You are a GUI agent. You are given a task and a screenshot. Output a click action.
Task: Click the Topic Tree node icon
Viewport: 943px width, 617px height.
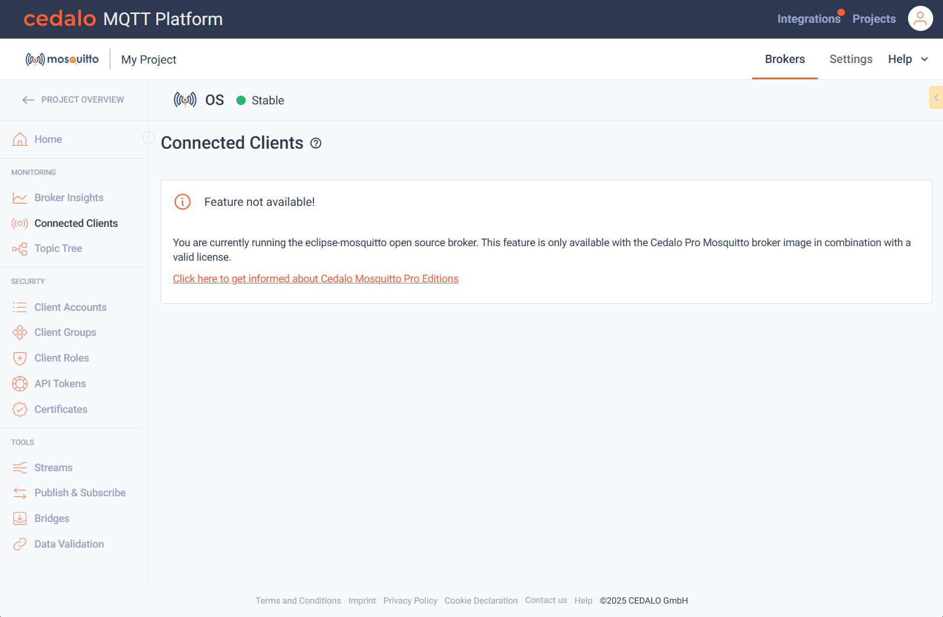coord(20,249)
